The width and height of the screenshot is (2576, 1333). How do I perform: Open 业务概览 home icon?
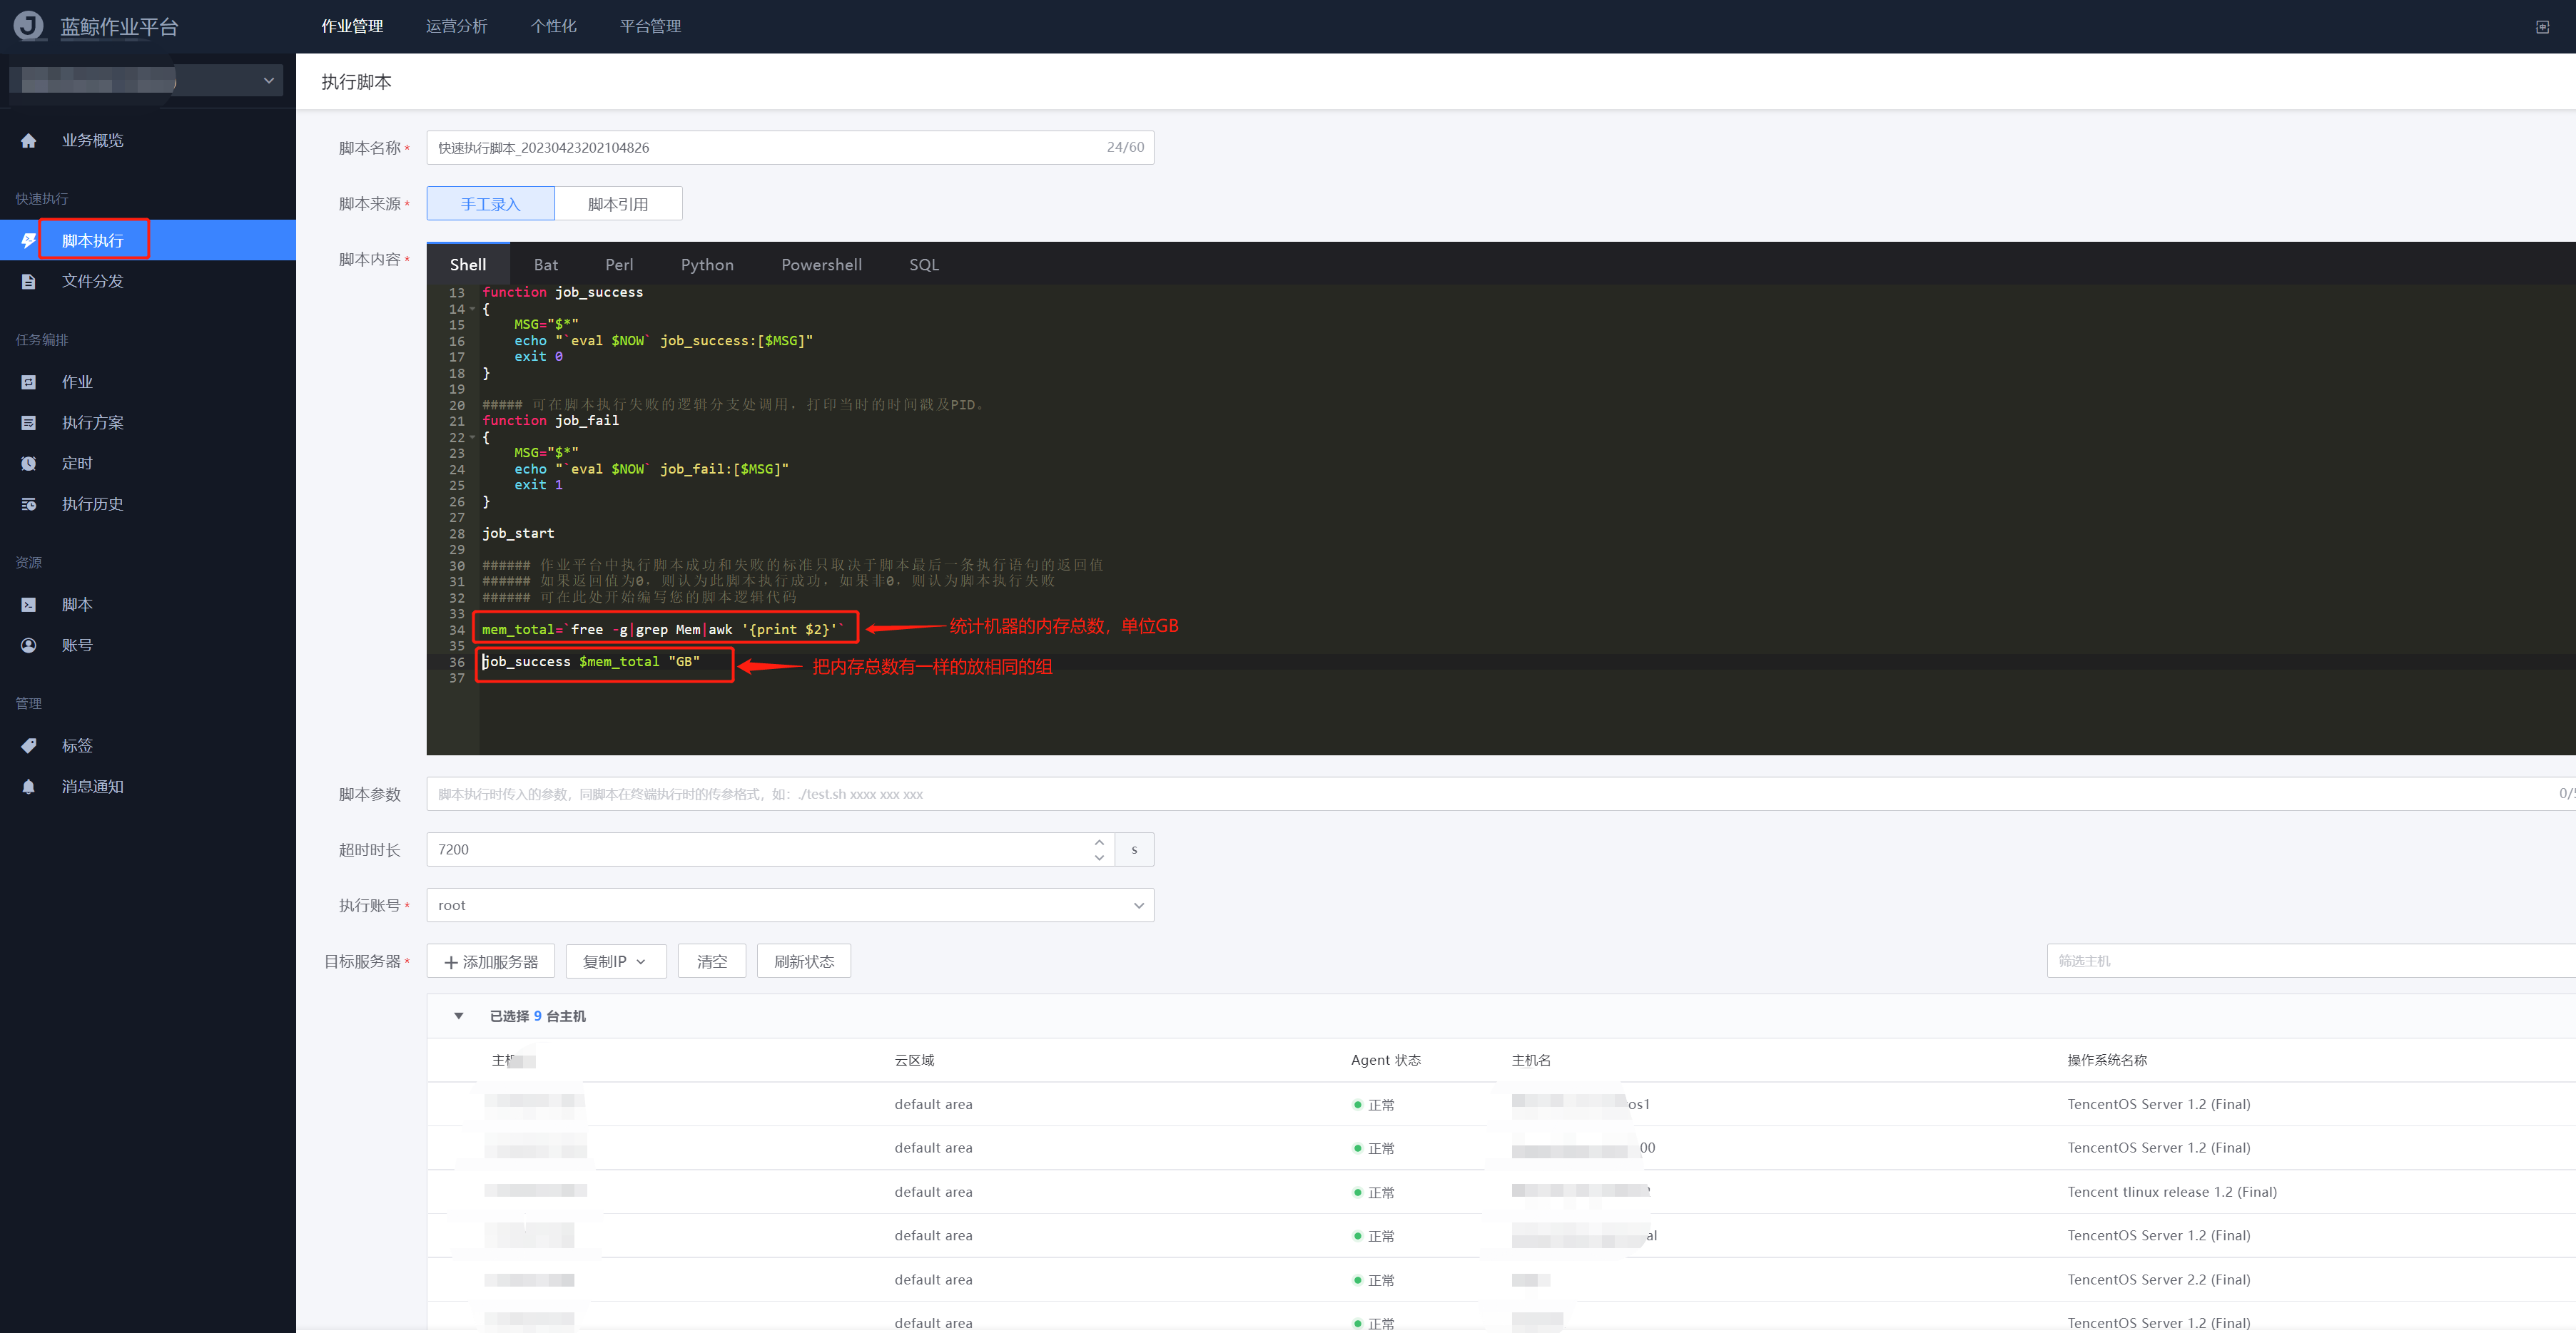pyautogui.click(x=29, y=141)
